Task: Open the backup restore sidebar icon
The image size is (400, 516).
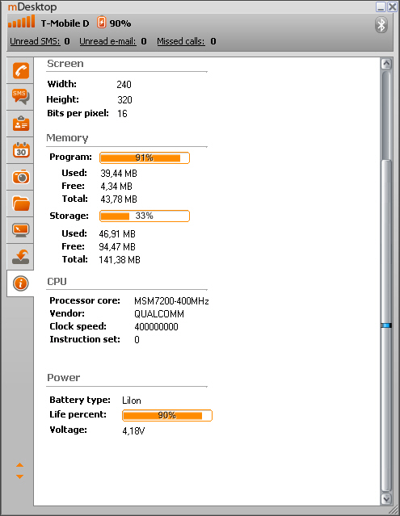Action: (x=21, y=257)
